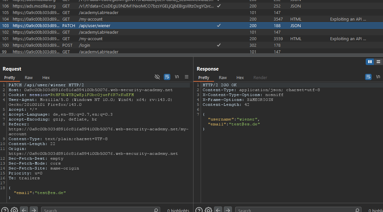383x212 pixels.
Task: Go to previous match in Response search
Action: (x=218, y=210)
